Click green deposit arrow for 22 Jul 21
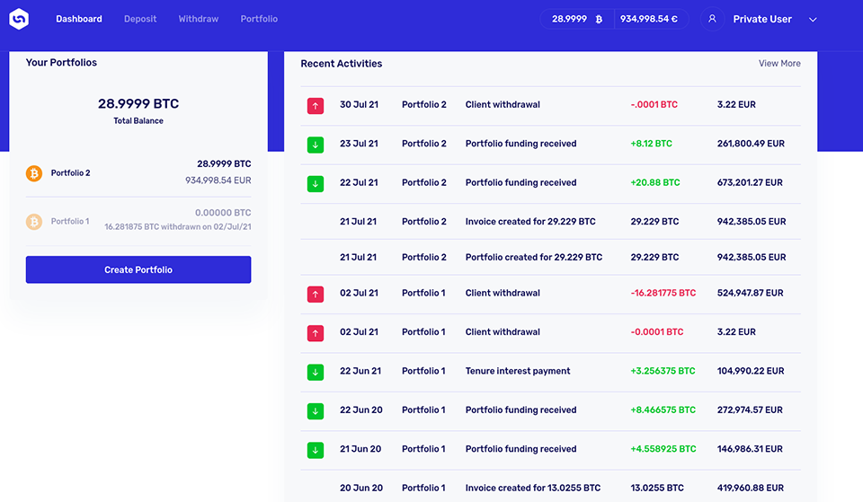Image resolution: width=863 pixels, height=502 pixels. pyautogui.click(x=316, y=183)
